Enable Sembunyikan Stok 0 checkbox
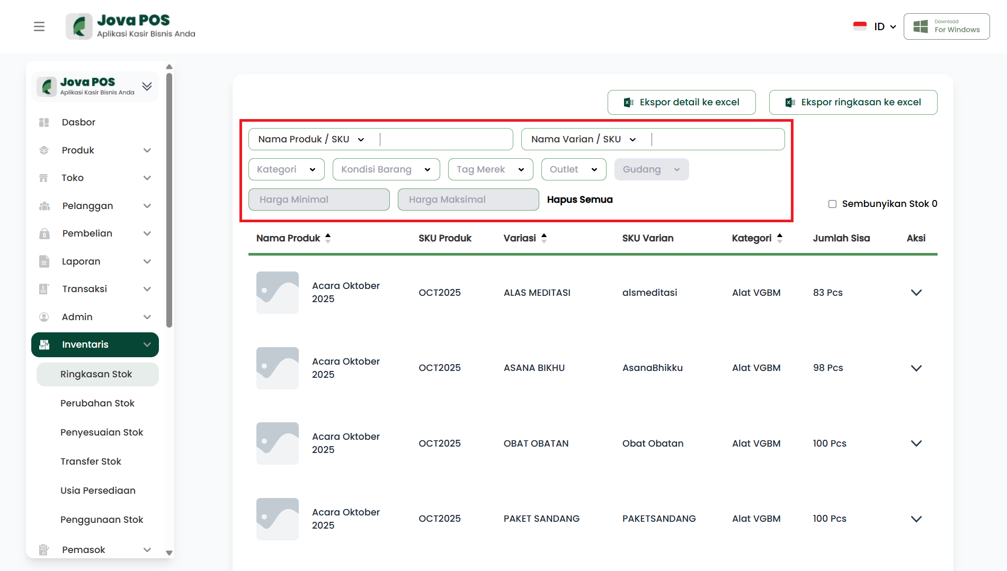The width and height of the screenshot is (1007, 571). [832, 204]
